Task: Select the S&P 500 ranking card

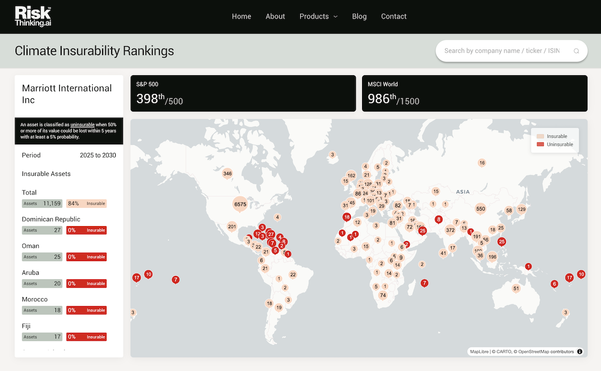Action: [x=243, y=93]
